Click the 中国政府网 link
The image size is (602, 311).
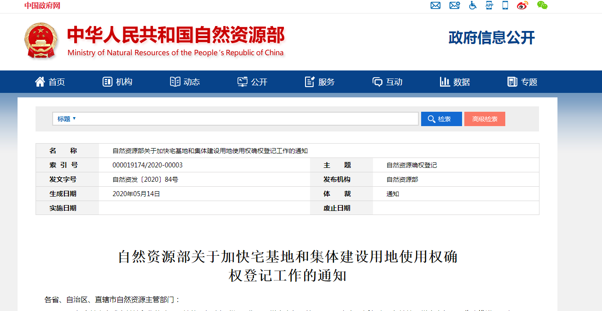42,5
